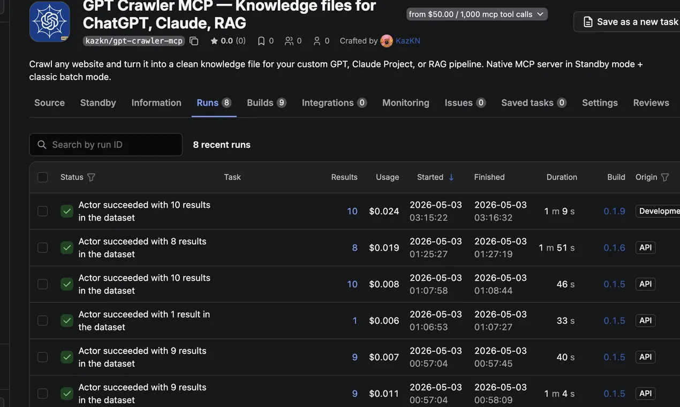Click the monthly users group icon
Image resolution: width=680 pixels, height=407 pixels.
(x=289, y=41)
